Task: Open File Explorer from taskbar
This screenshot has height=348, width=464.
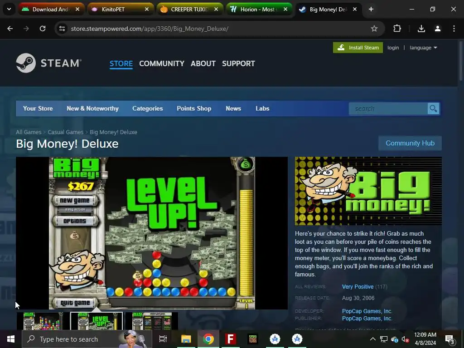Action: [186, 339]
